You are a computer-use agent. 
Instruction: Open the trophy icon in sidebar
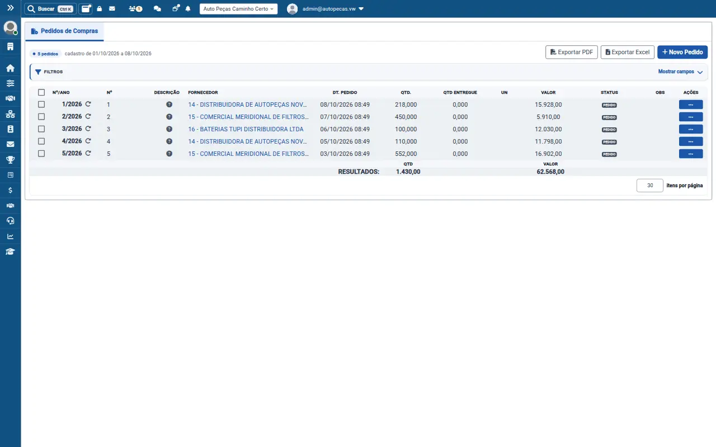point(10,160)
